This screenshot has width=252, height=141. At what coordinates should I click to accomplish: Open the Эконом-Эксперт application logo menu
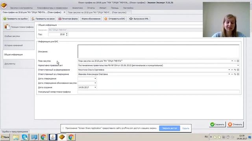[x=4, y=5]
